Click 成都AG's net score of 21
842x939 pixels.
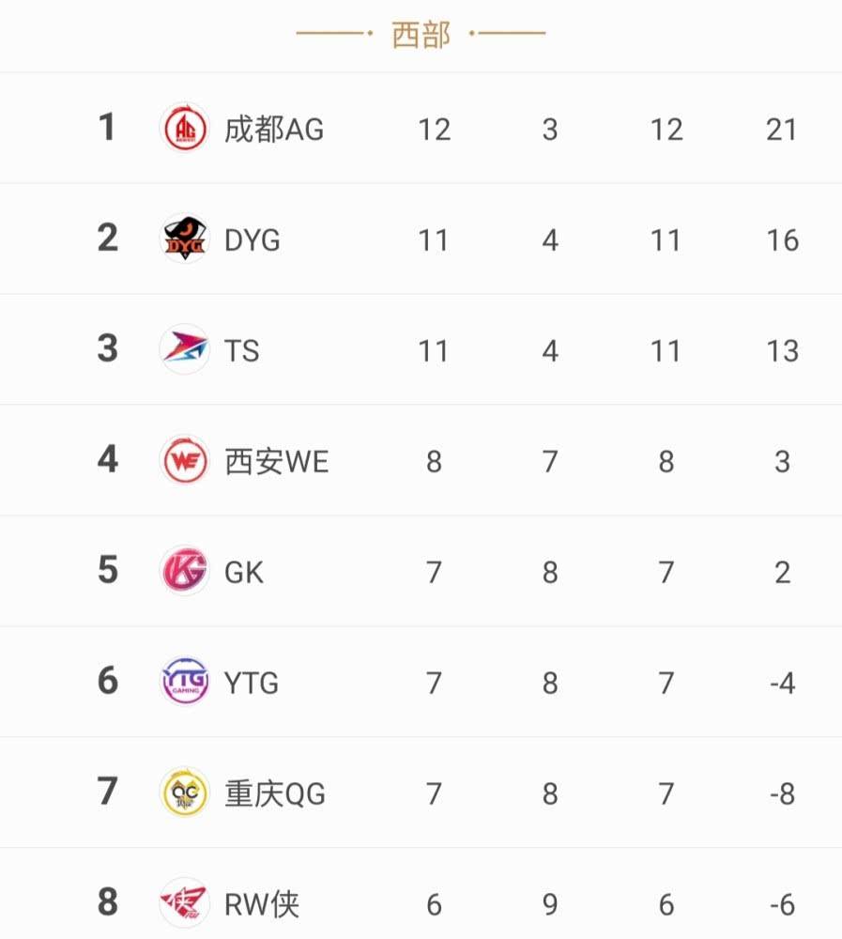point(781,129)
